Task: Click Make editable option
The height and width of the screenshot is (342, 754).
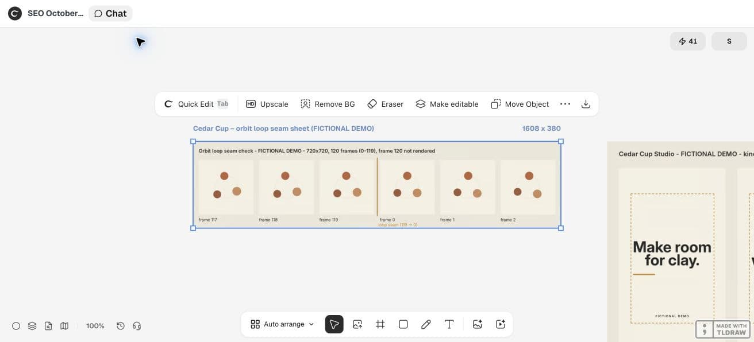Action: click(447, 104)
